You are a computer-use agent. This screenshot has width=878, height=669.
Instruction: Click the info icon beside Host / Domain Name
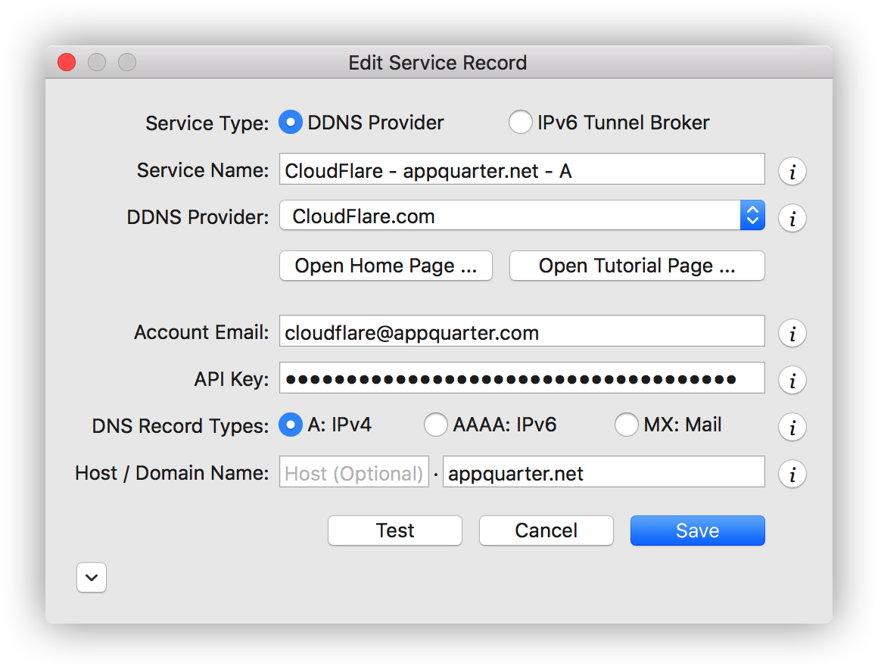792,475
